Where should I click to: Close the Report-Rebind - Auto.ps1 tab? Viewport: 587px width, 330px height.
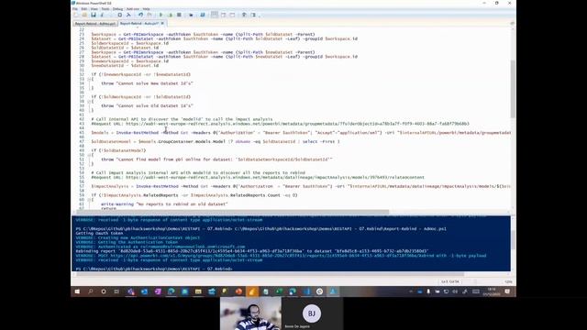coord(162,24)
